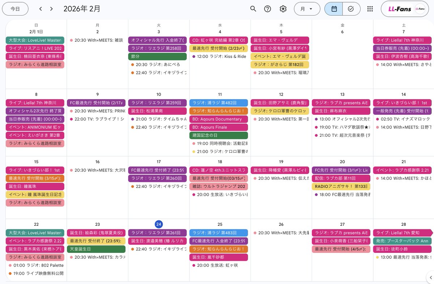The height and width of the screenshot is (284, 434).
Task: Open イベント: えいがさき 第2章 event
Action: tap(35, 135)
